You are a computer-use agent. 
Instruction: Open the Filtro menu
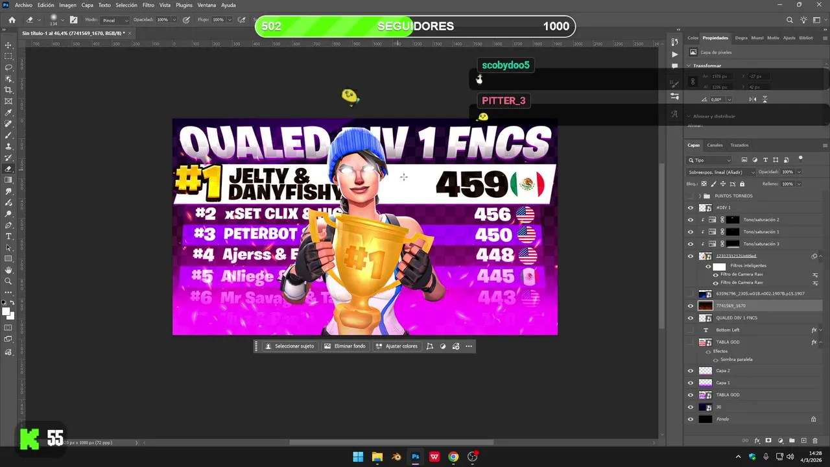(x=148, y=5)
